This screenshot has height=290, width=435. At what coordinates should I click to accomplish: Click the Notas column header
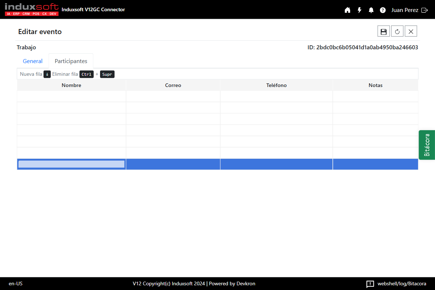376,85
